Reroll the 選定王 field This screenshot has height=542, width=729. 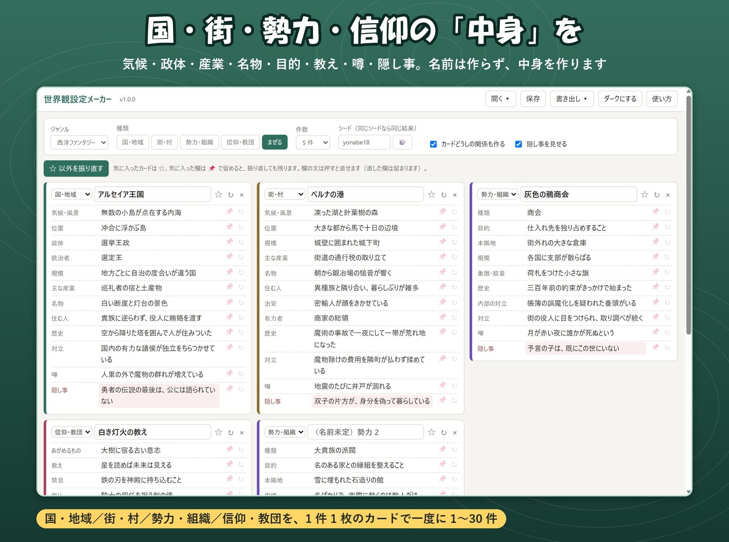(241, 257)
